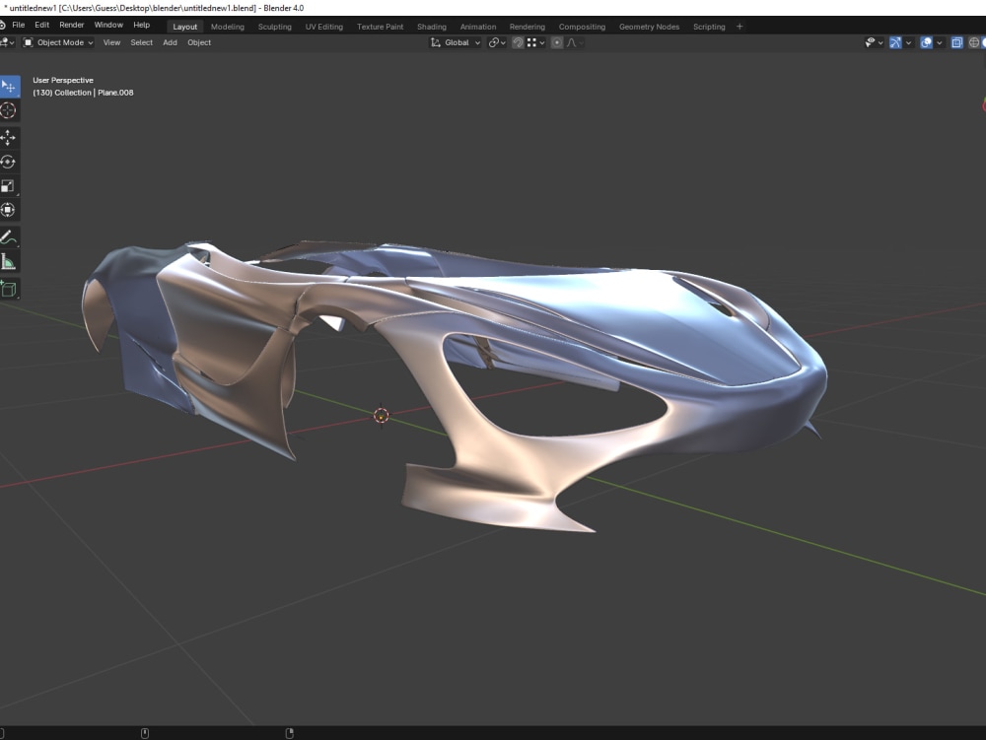Open the viewport Object menu

click(x=199, y=42)
